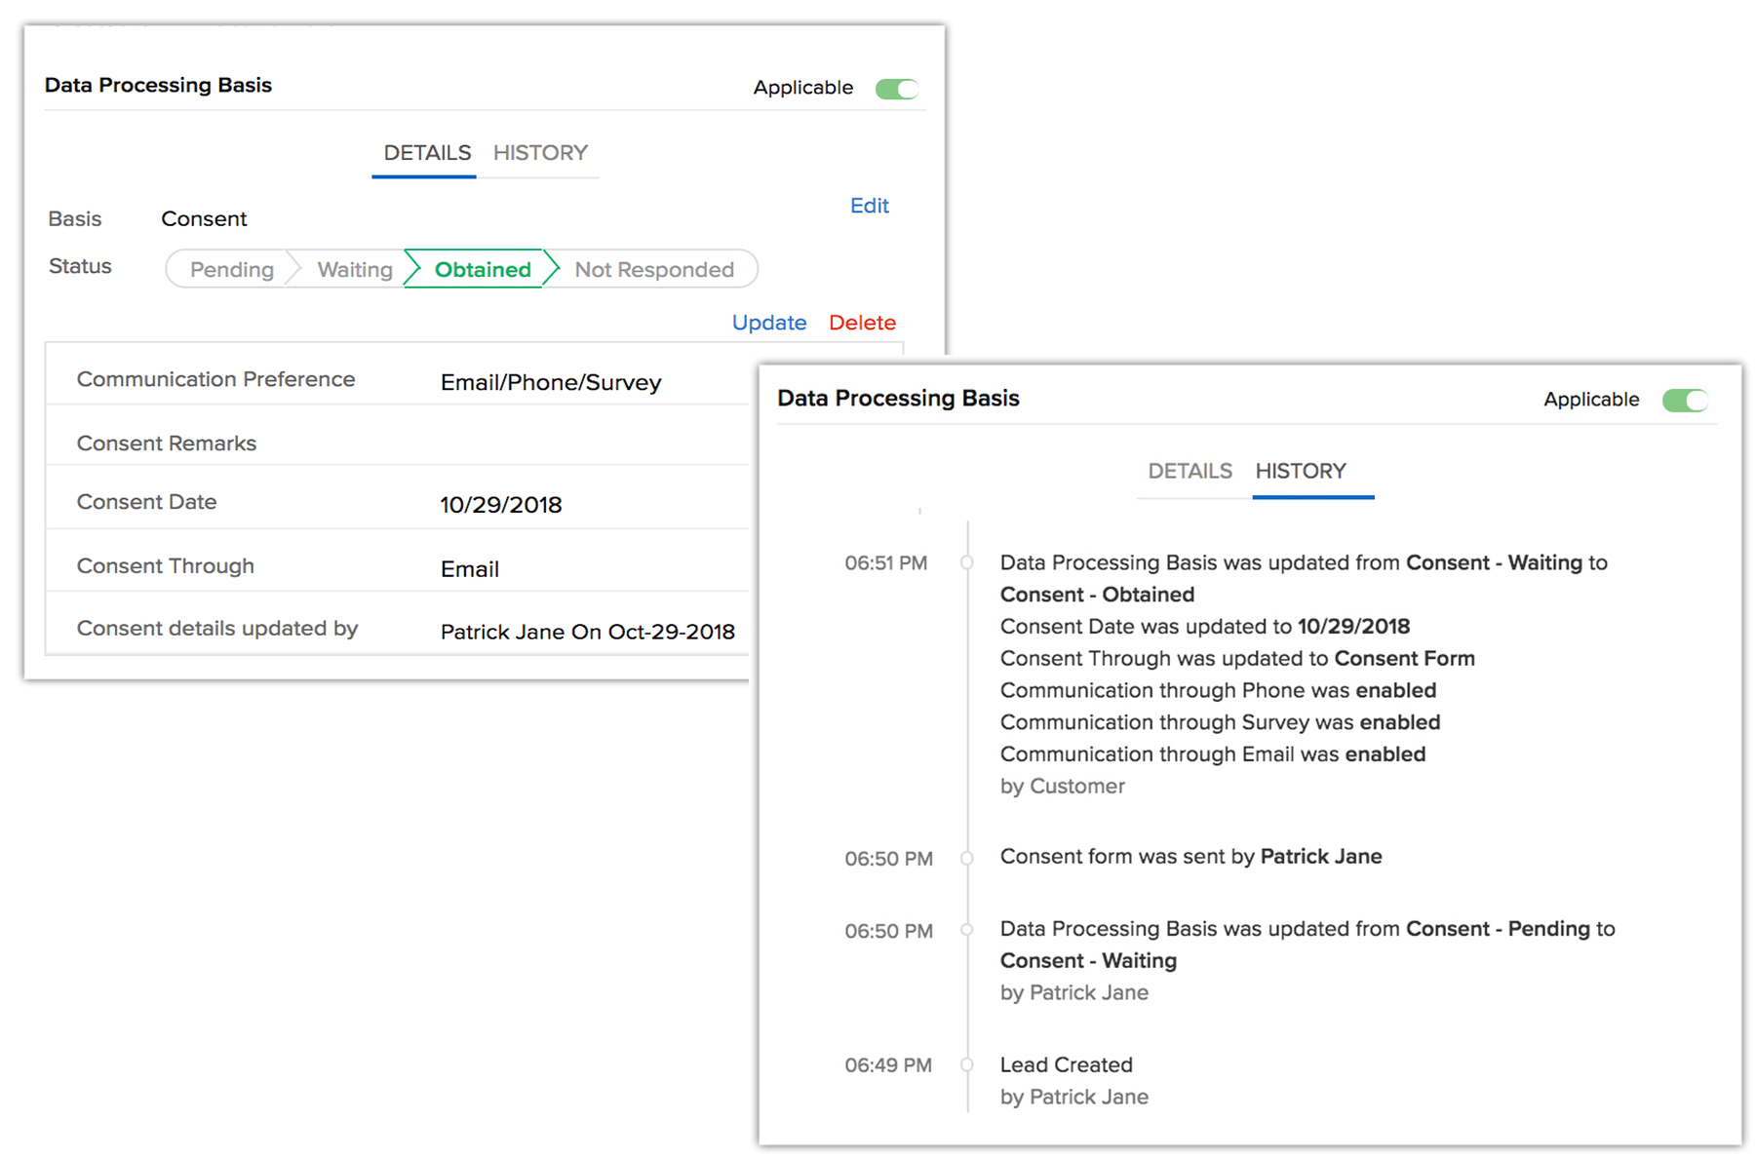This screenshot has height=1158, width=1756.
Task: Click the 06:49 PM Lead Created marker
Action: [967, 1064]
